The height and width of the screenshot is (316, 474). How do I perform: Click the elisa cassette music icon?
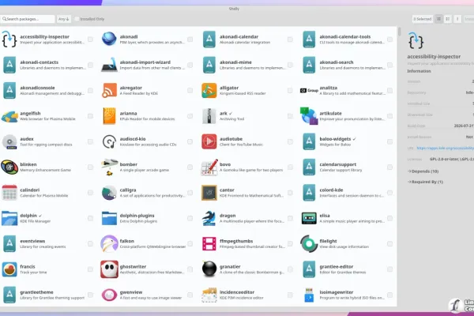point(309,218)
